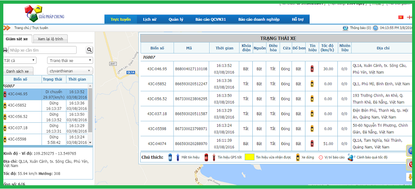This screenshot has height=189, width=415.
Task: Open the Hỗ trợ menu
Action: (298, 19)
